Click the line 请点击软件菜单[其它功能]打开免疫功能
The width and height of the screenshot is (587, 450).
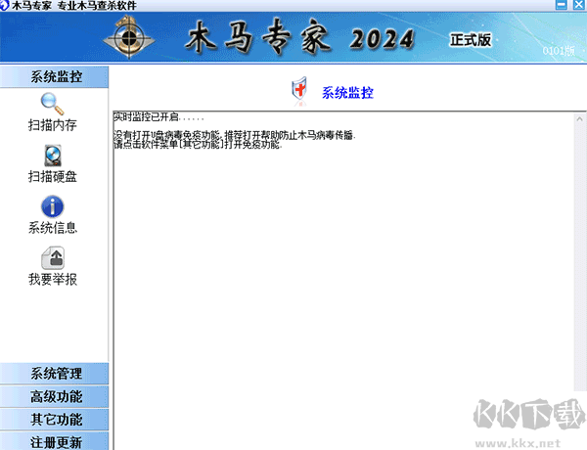tap(198, 144)
